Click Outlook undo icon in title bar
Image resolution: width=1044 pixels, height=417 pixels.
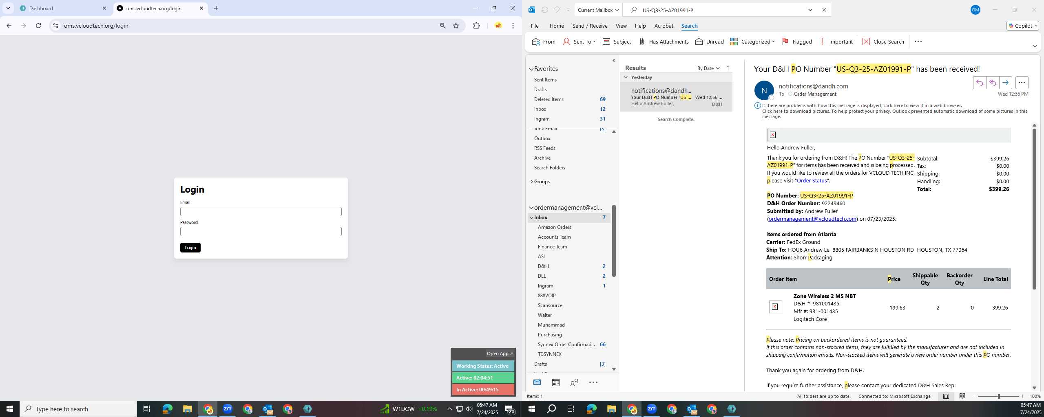556,10
